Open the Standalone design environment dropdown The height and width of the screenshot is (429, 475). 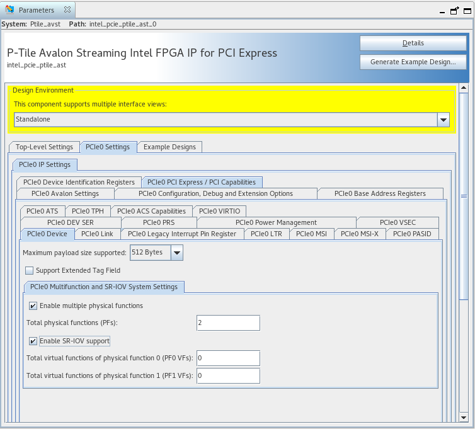[444, 120]
